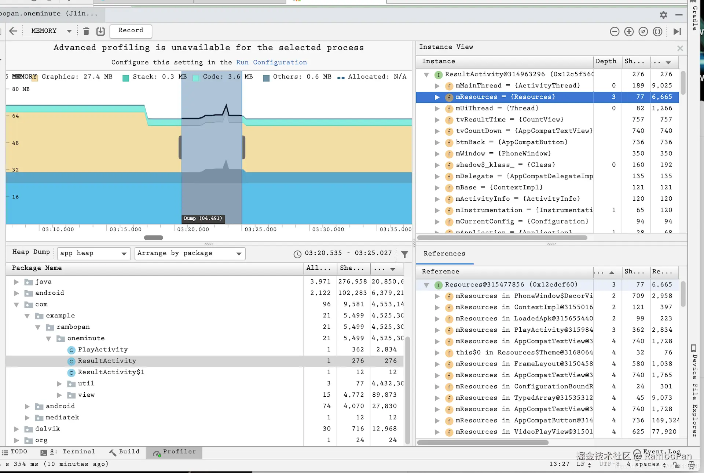Click the zoom out timeline icon
This screenshot has height=473, width=704.
(615, 32)
